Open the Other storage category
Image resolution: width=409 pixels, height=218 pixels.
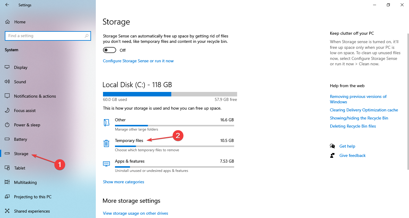[x=120, y=120]
